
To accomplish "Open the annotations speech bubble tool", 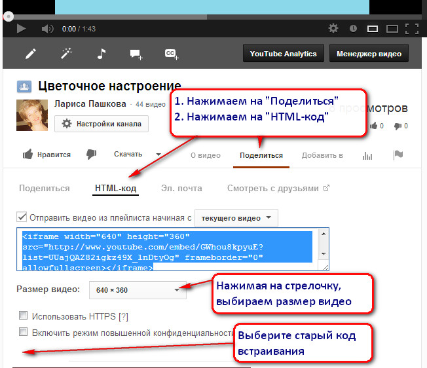I will pos(136,54).
